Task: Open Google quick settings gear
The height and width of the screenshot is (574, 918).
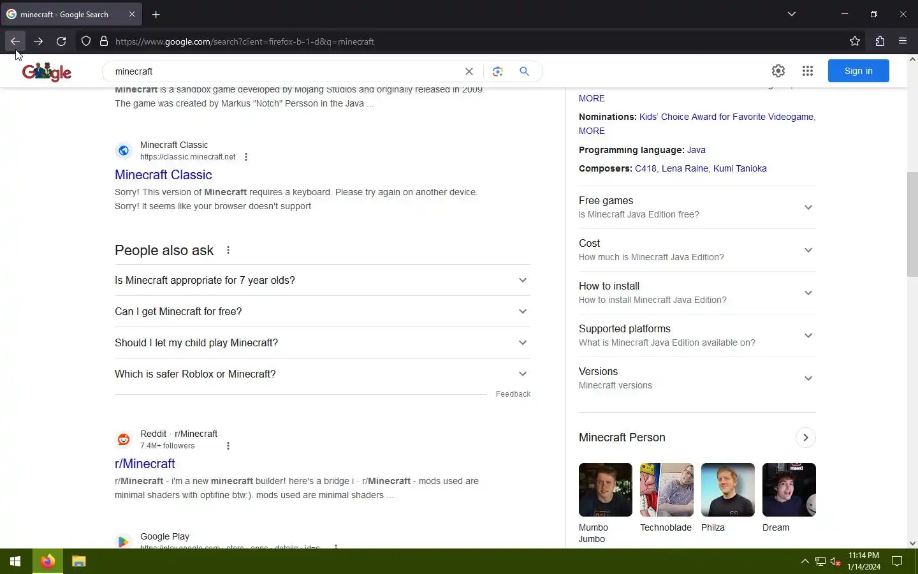Action: (778, 71)
